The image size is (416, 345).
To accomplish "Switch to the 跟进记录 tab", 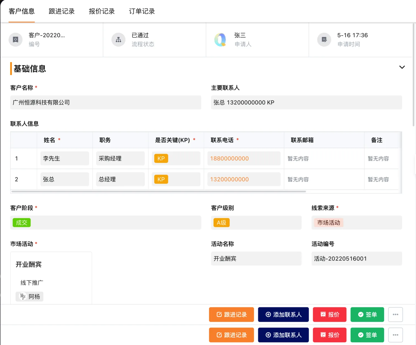I will pos(62,11).
